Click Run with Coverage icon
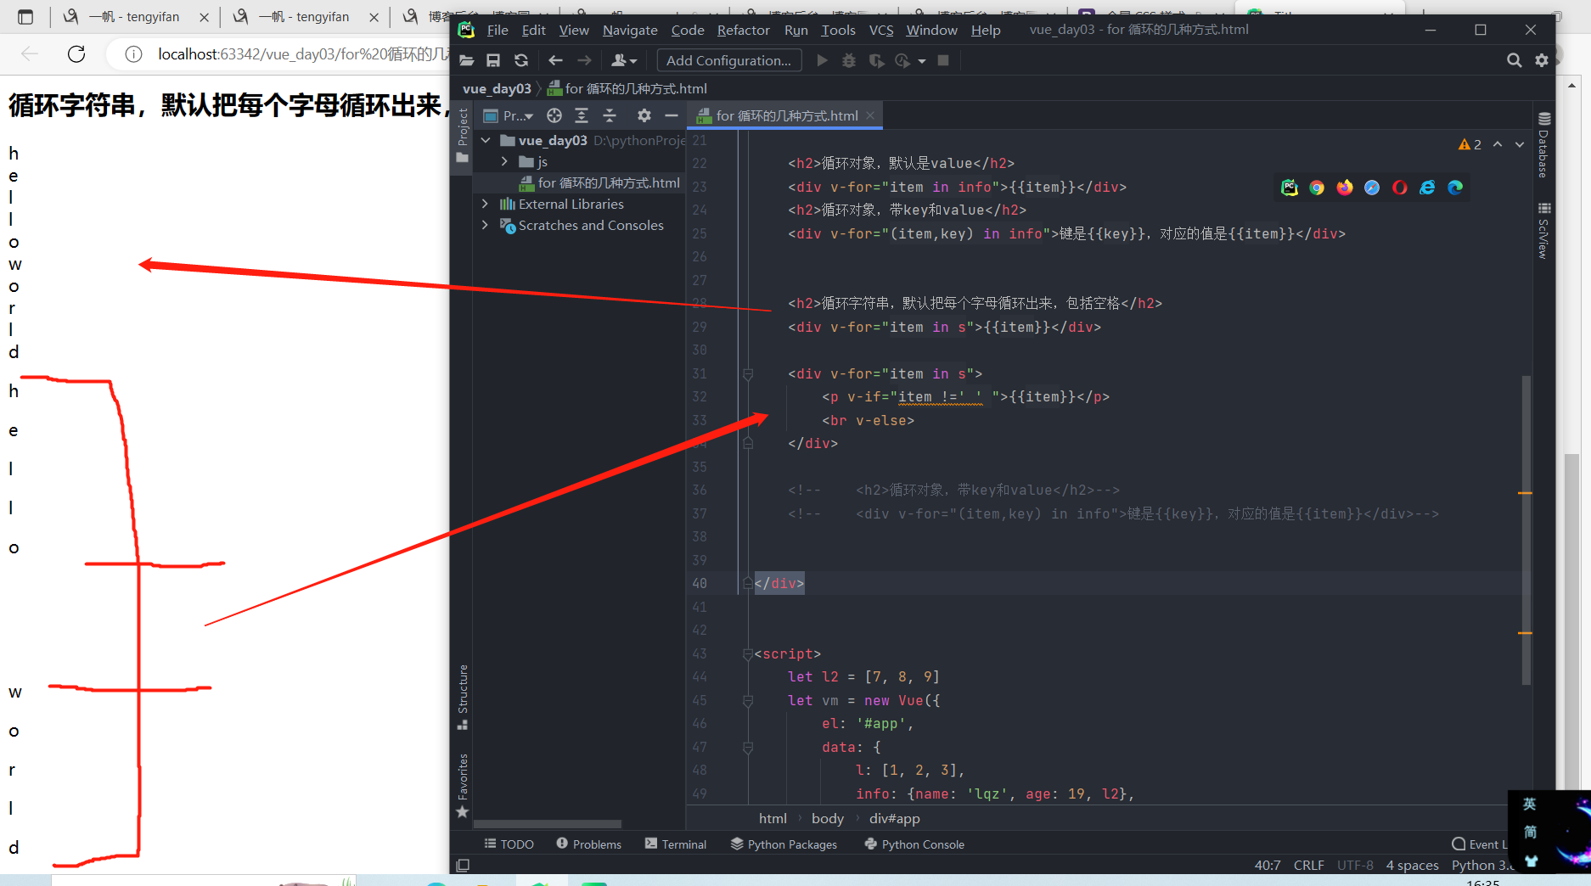Image resolution: width=1591 pixels, height=886 pixels. coord(876,60)
